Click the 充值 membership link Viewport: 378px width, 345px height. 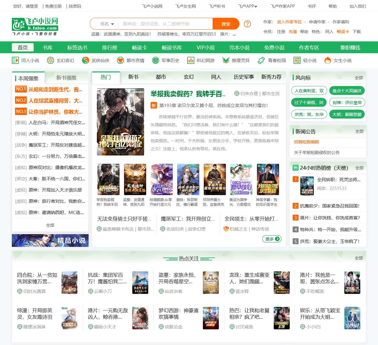(x=293, y=32)
